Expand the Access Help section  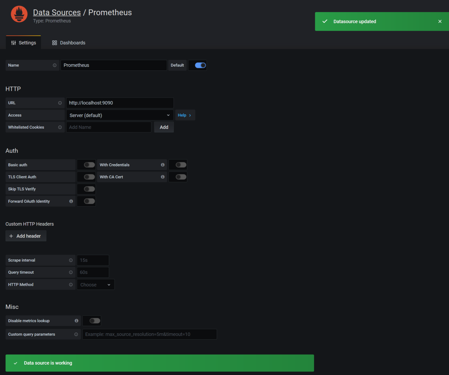coord(185,115)
